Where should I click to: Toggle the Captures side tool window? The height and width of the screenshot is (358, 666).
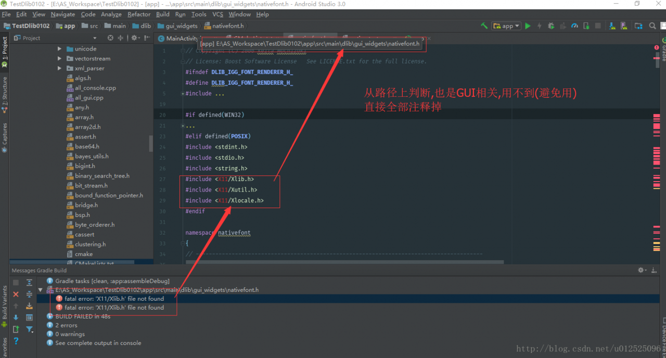pyautogui.click(x=5, y=138)
